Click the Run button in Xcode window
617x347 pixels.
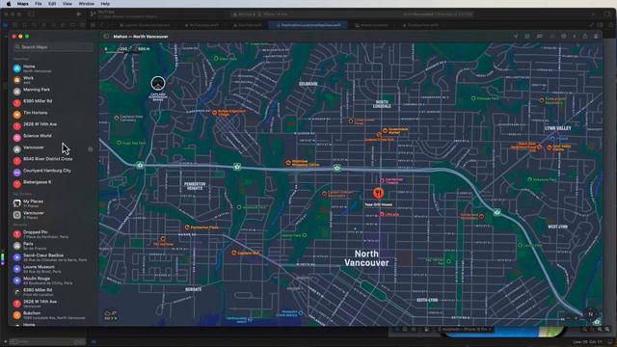pyautogui.click(x=79, y=14)
